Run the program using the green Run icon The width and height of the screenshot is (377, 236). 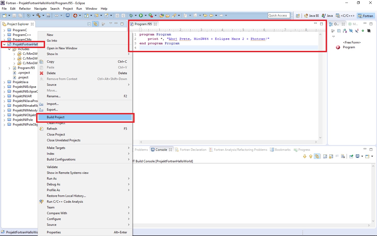click(x=140, y=15)
